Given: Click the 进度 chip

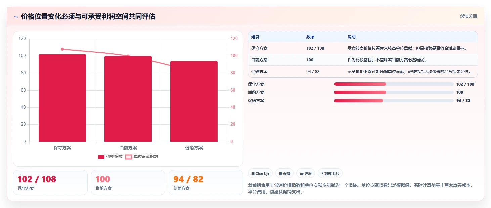Looking at the screenshot, I should (x=306, y=173).
